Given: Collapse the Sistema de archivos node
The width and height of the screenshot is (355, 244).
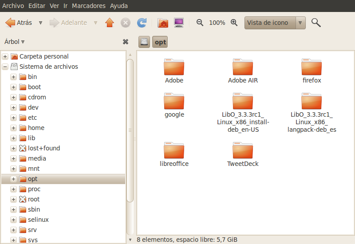Looking at the screenshot, I should click(5, 67).
